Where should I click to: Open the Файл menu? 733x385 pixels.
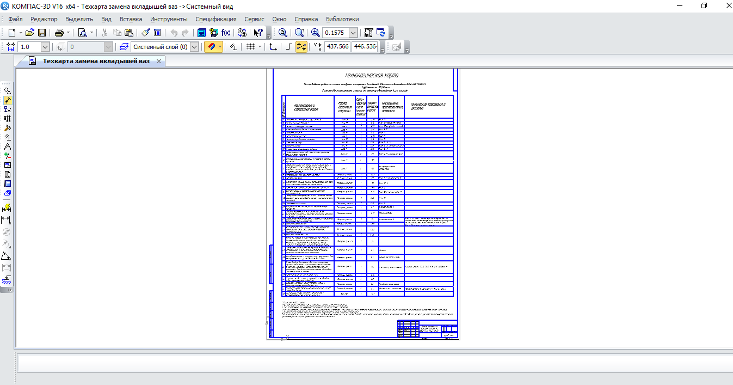(15, 19)
